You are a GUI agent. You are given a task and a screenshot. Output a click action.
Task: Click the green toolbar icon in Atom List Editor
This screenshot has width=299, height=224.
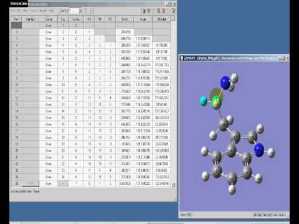point(149,11)
